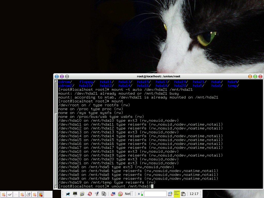
Task: Click the green button in the terminal titlebar
Action: pos(255,76)
